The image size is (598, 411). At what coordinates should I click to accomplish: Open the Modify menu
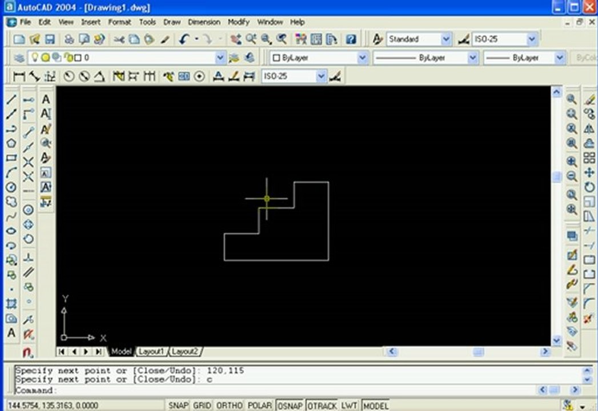click(238, 22)
